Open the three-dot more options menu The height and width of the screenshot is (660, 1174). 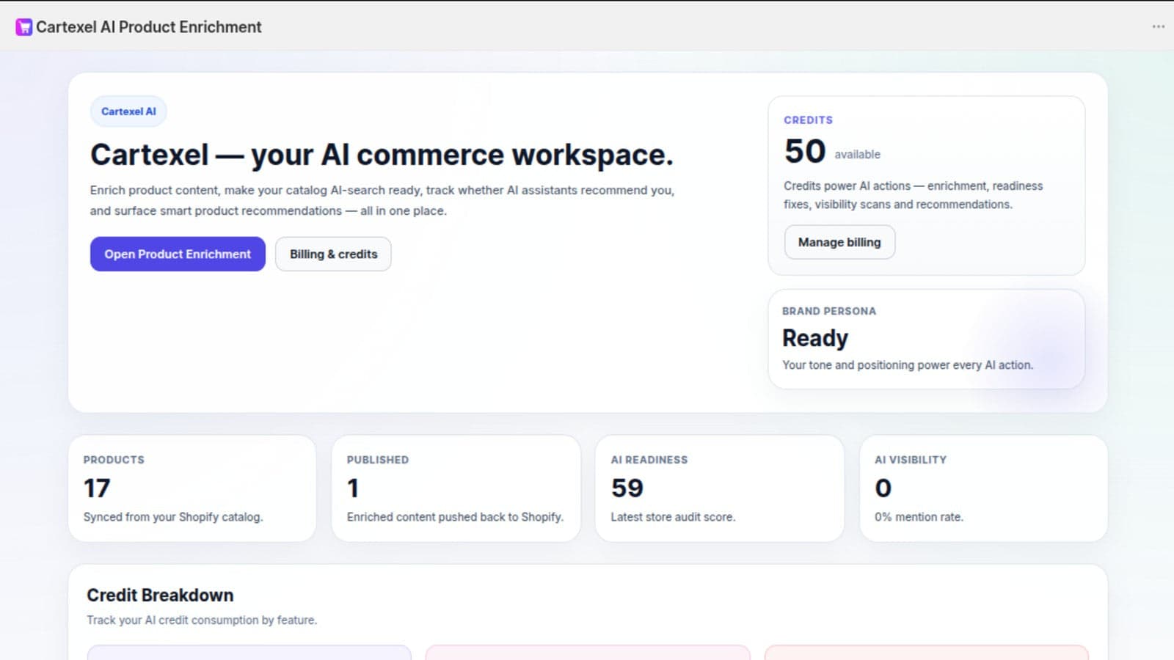click(1159, 26)
